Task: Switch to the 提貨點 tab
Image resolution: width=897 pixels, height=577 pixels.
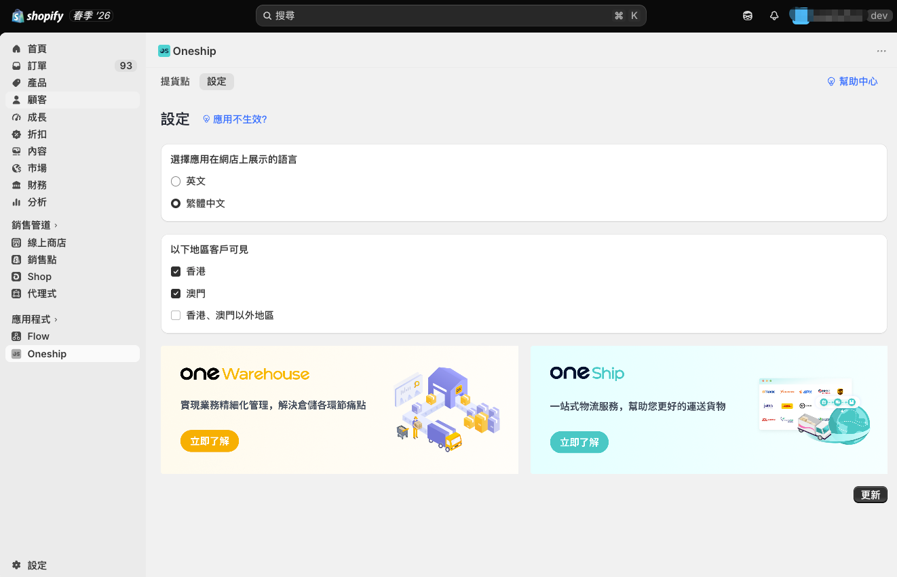Action: click(x=175, y=81)
